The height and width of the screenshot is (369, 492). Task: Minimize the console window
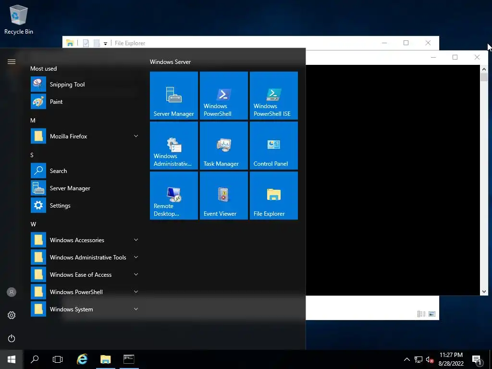click(434, 57)
